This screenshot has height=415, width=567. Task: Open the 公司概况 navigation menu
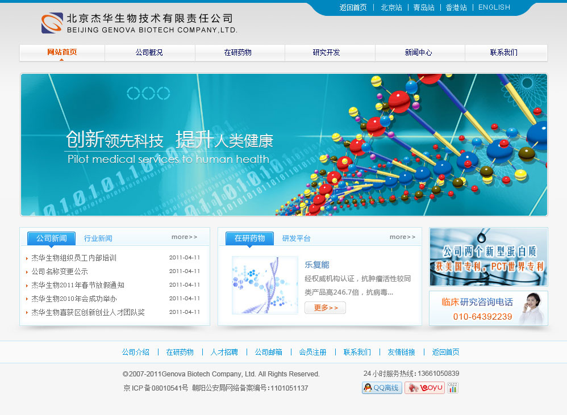tap(149, 52)
